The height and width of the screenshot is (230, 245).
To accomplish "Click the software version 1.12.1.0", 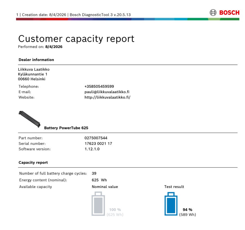I will [92, 149].
